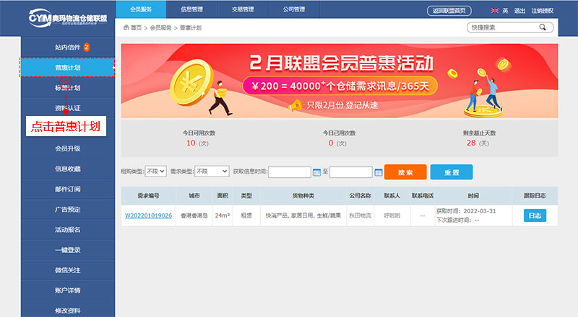Screen dimensions: 578x317
Task: Click the 返回联盟首页 button
Action: click(x=449, y=11)
